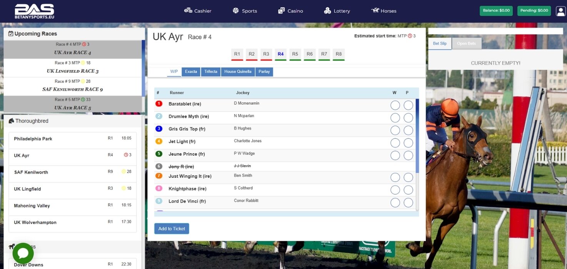Screen dimensions: 567x269
Task: Click the red clock icon by Estimated start time
Action: (410, 36)
